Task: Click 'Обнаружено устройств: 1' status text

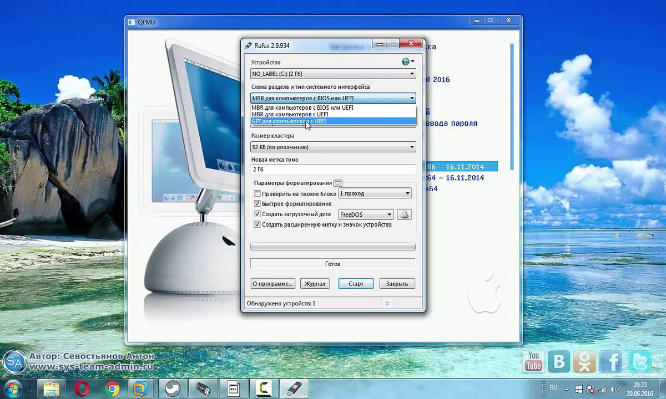Action: pos(281,304)
